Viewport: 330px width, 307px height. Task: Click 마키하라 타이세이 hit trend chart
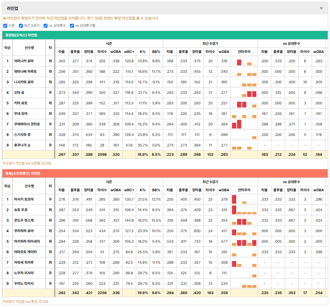244,242
